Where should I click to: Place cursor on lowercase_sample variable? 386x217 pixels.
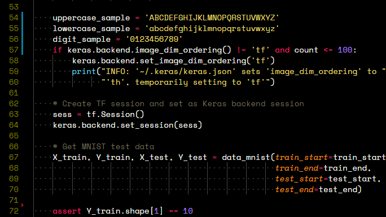click(x=91, y=29)
